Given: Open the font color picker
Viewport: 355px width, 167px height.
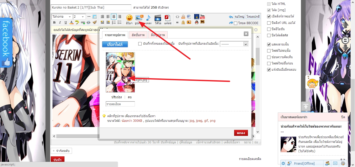Looking at the screenshot, I should [x=71, y=23].
